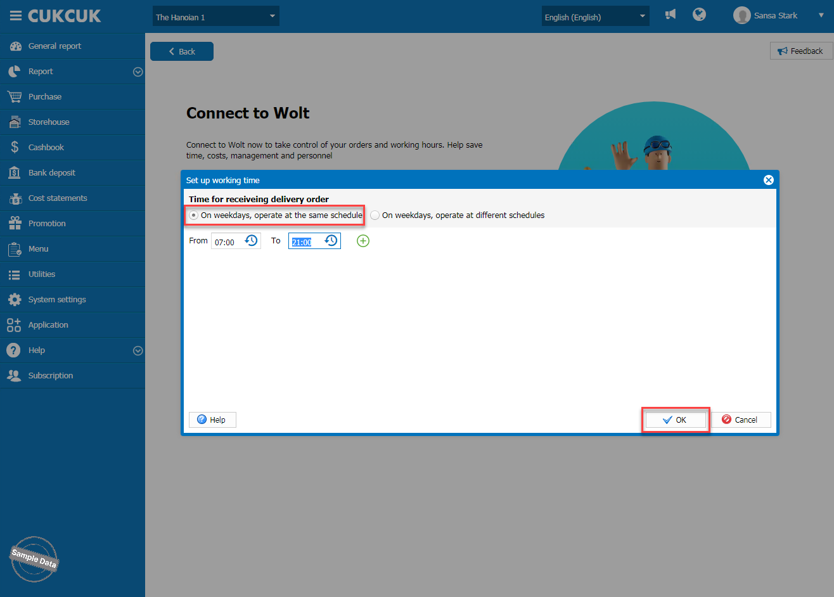
Task: Click the 'Connect to Wolt' heading
Action: (248, 113)
